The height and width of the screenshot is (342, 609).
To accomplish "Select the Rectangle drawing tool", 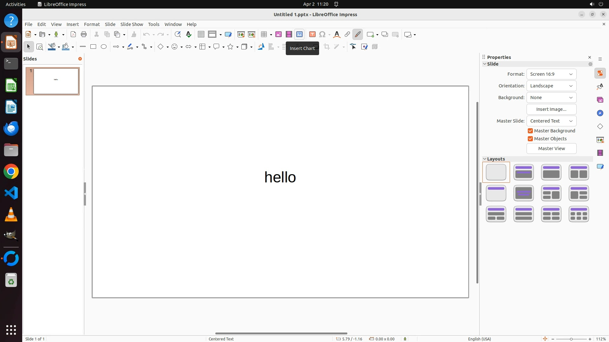I will point(93,47).
